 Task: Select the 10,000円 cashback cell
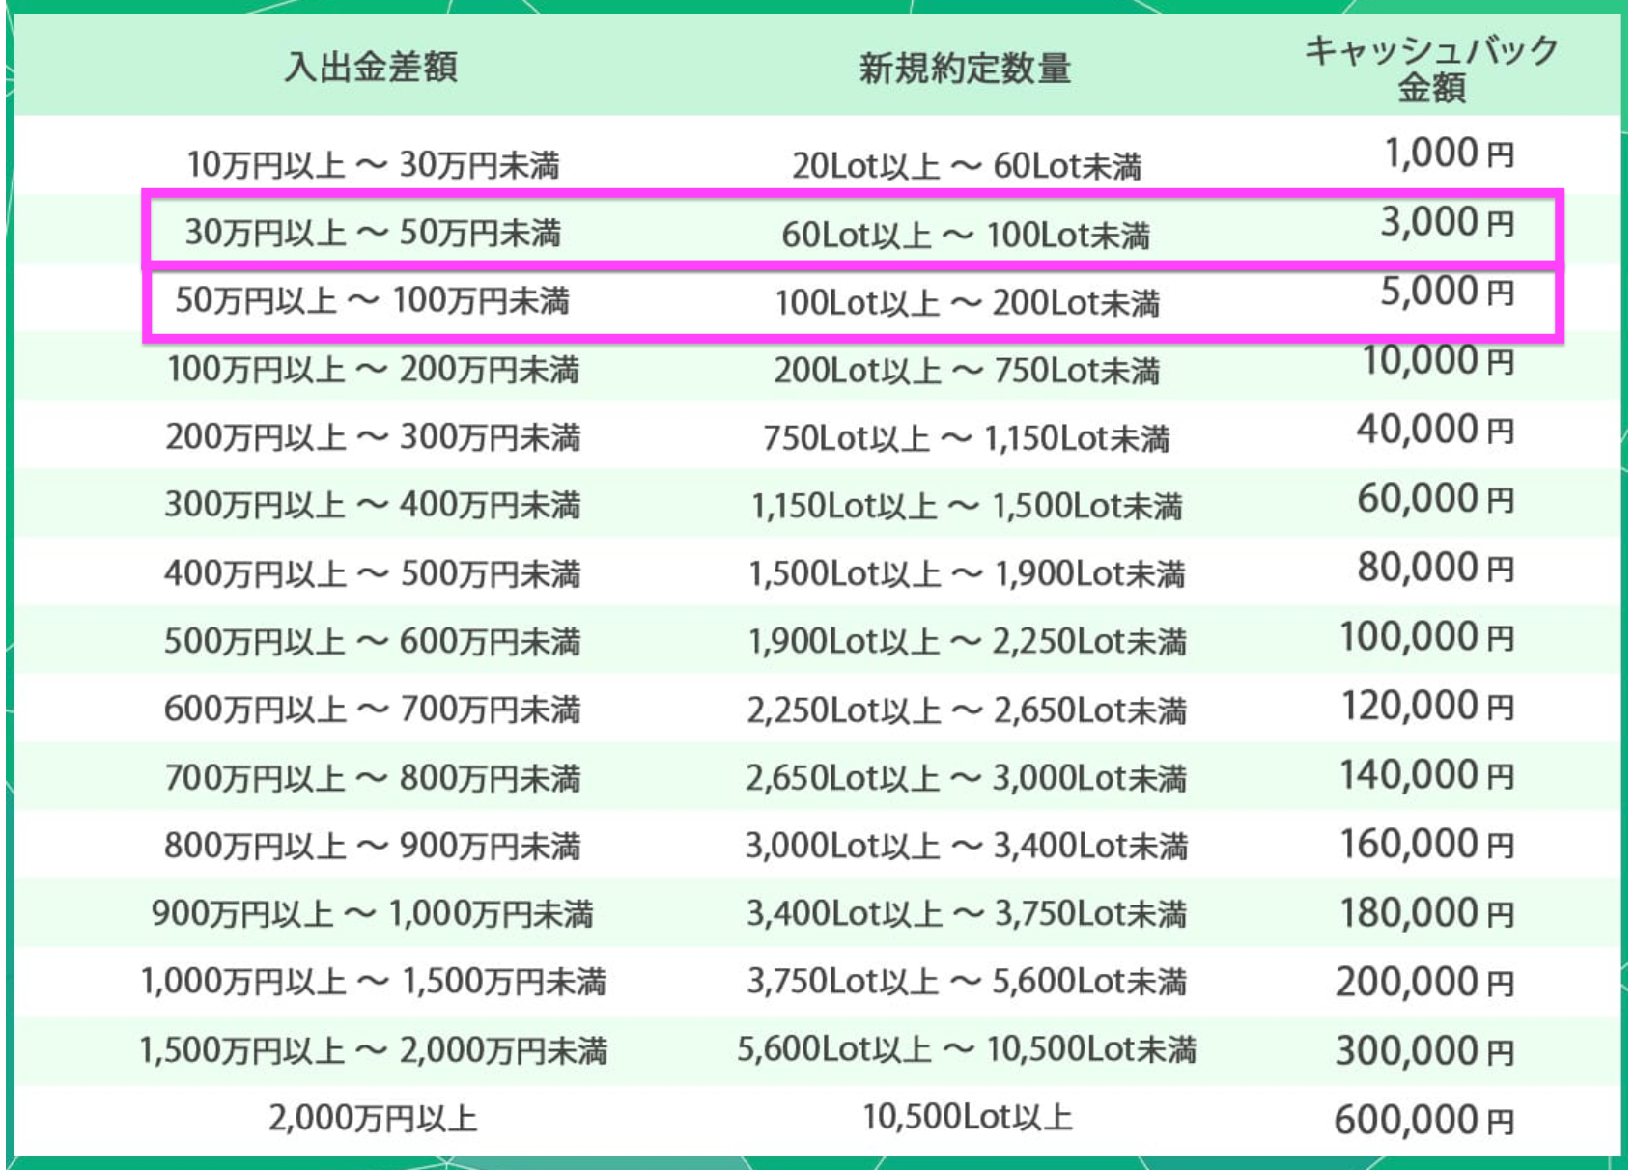pyautogui.click(x=1437, y=361)
